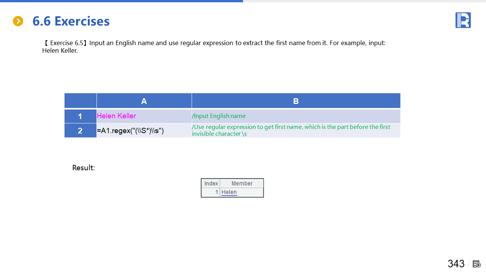Image resolution: width=486 pixels, height=273 pixels.
Task: Click the '6.6 Exercises' heading
Action: coord(71,21)
